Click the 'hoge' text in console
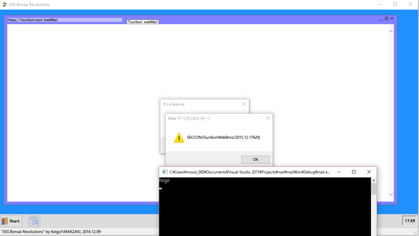 [x=164, y=180]
